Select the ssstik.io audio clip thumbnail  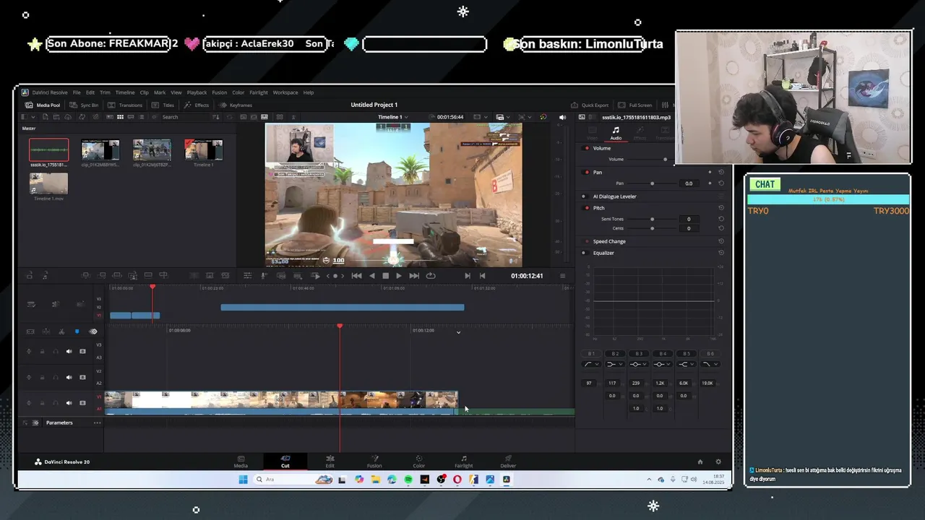(x=48, y=149)
